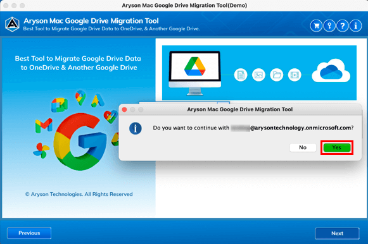Click the OneDrive cloud illustration

[x=331, y=71]
